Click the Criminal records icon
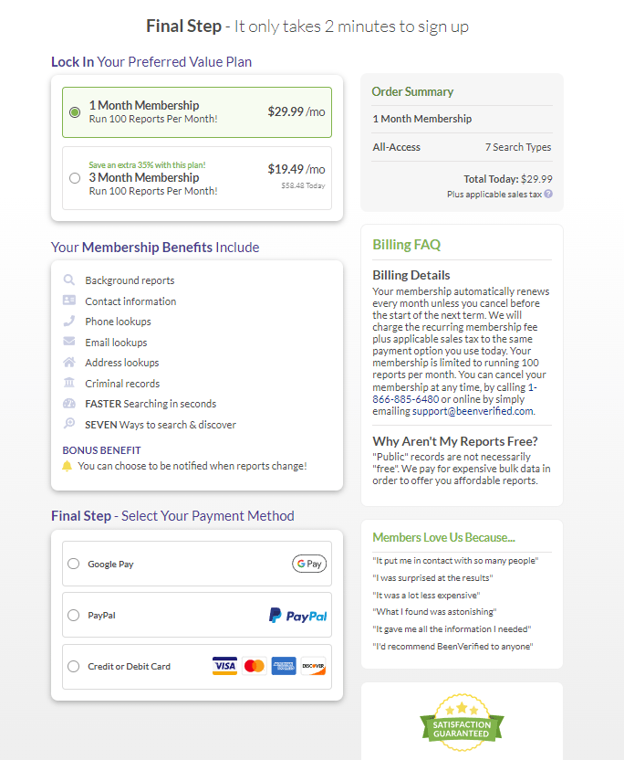Image resolution: width=624 pixels, height=760 pixels. (x=68, y=383)
